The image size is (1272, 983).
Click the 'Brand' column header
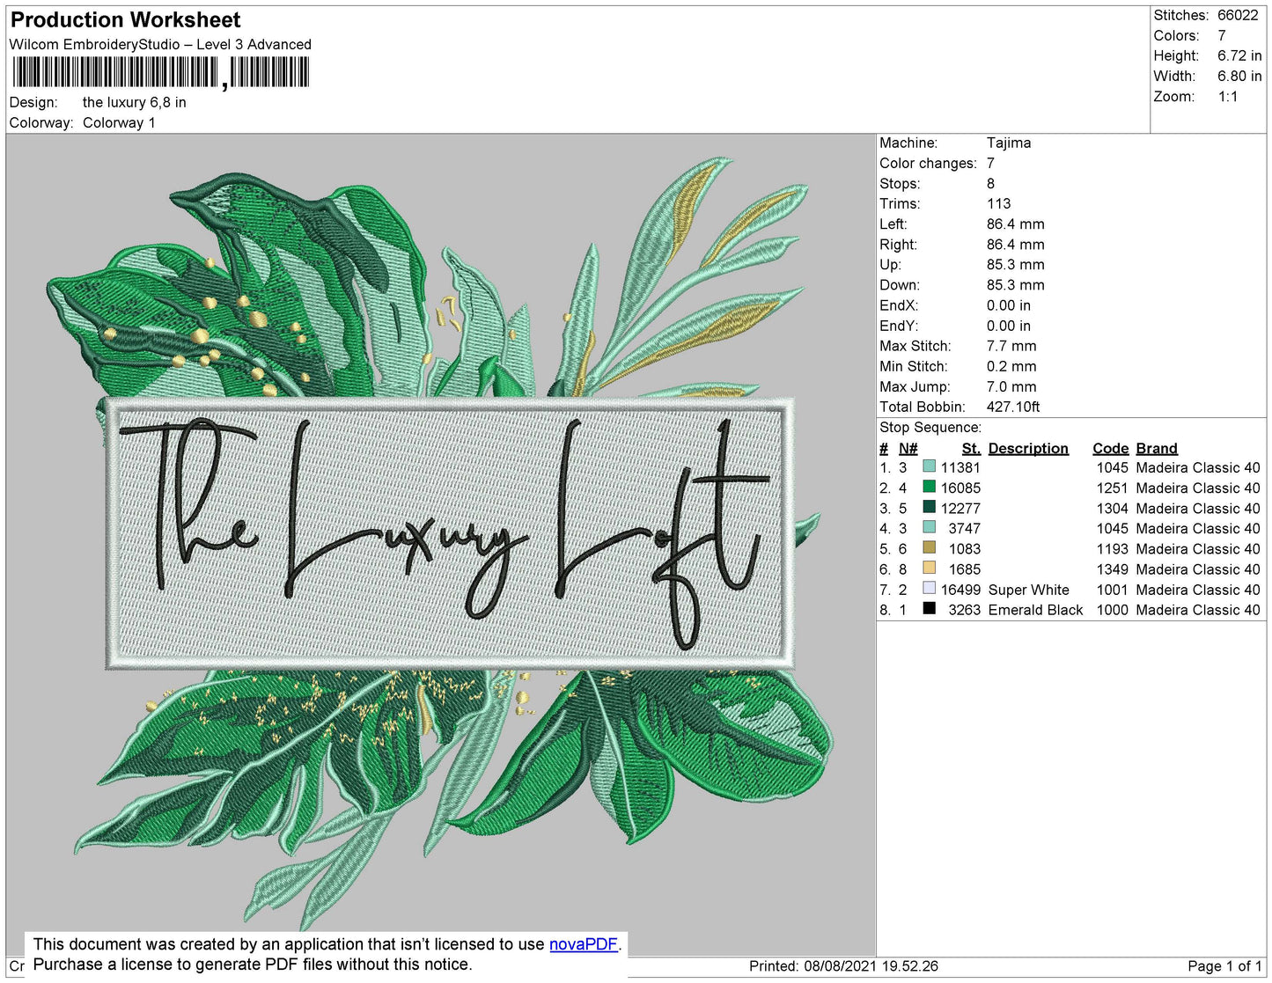(x=1157, y=448)
